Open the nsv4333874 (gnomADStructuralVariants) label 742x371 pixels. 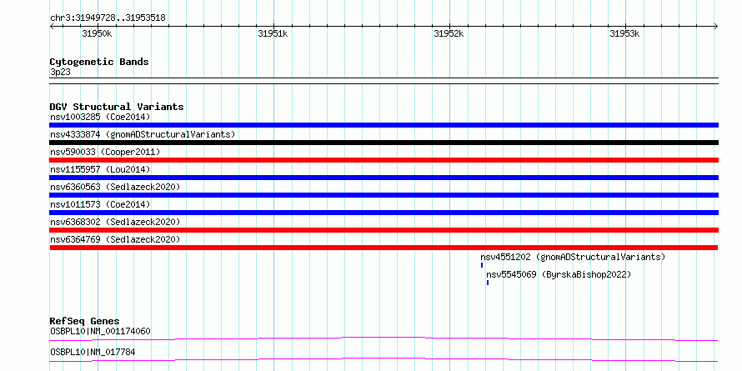pyautogui.click(x=143, y=134)
